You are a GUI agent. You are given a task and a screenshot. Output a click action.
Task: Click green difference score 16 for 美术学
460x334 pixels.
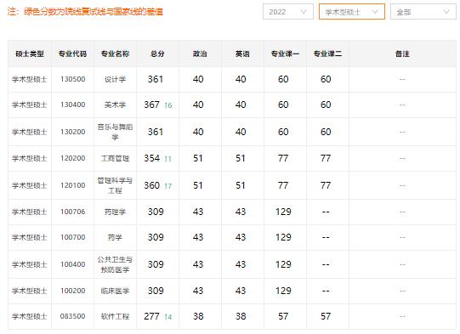tap(168, 105)
